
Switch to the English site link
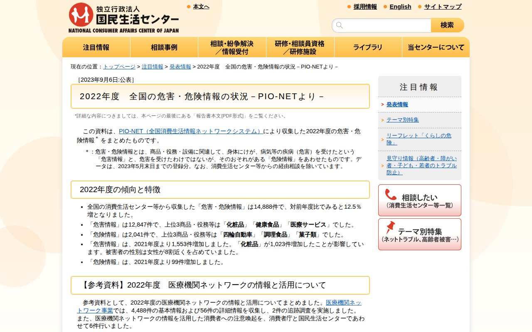(400, 7)
